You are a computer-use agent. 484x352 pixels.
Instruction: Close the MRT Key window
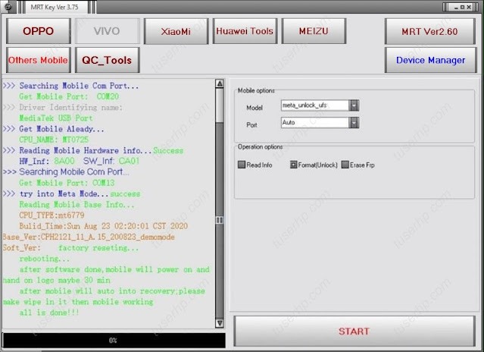click(469, 7)
